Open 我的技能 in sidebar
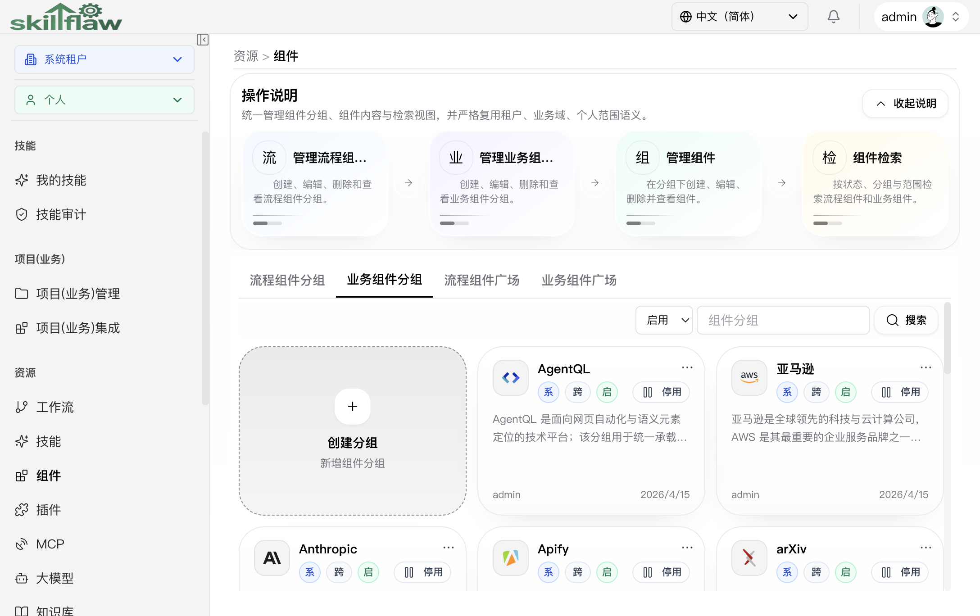The image size is (980, 616). coord(50,180)
